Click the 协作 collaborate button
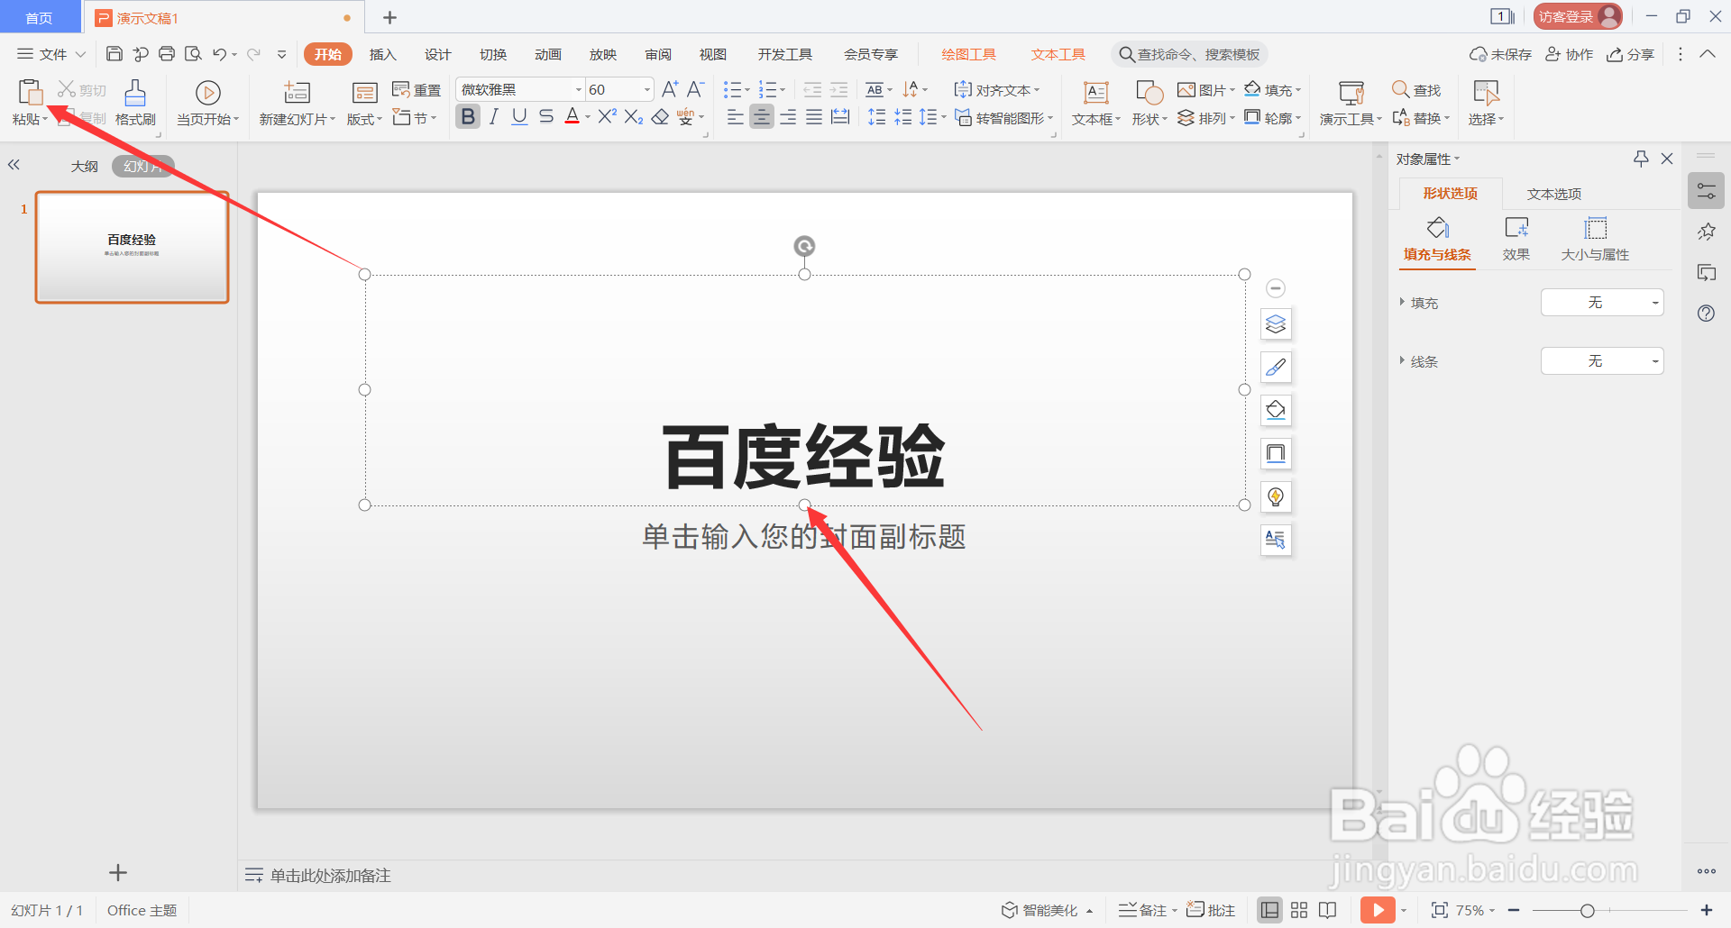Image resolution: width=1731 pixels, height=928 pixels. pos(1570,54)
